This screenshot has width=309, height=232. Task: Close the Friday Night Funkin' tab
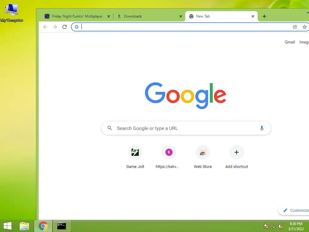pos(109,16)
